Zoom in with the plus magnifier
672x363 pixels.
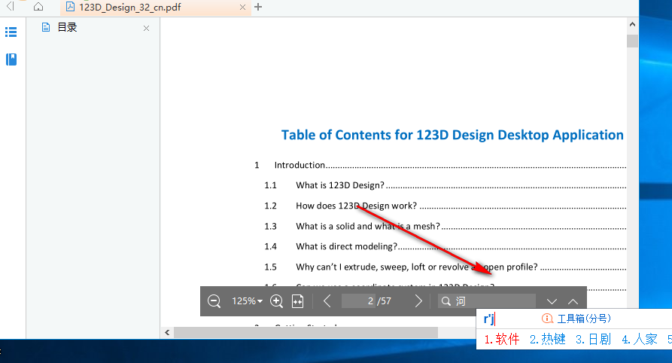pos(276,301)
